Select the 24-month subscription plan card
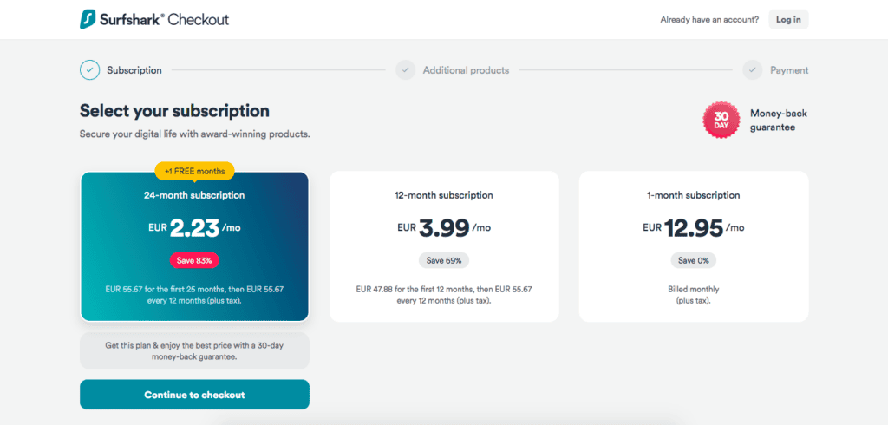The height and width of the screenshot is (425, 888). pos(194,246)
